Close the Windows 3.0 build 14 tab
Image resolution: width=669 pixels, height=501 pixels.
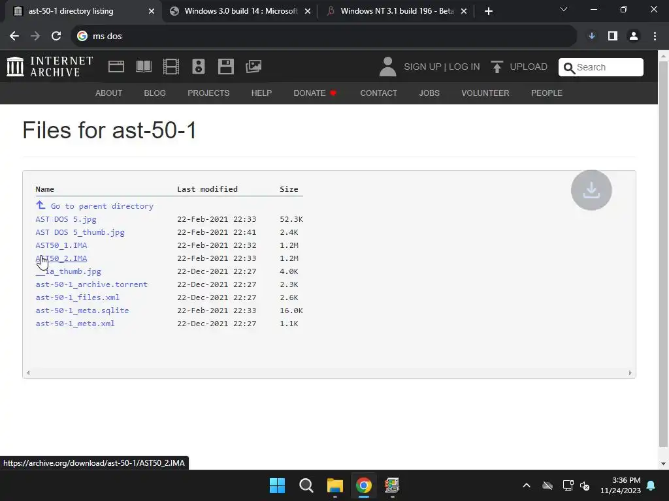point(308,12)
